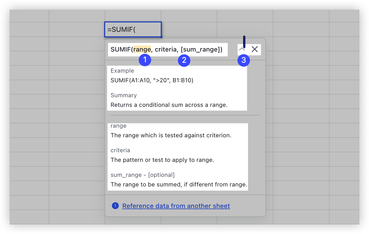Click the highlighted range argument in the signature
369x234 pixels.
coord(142,49)
